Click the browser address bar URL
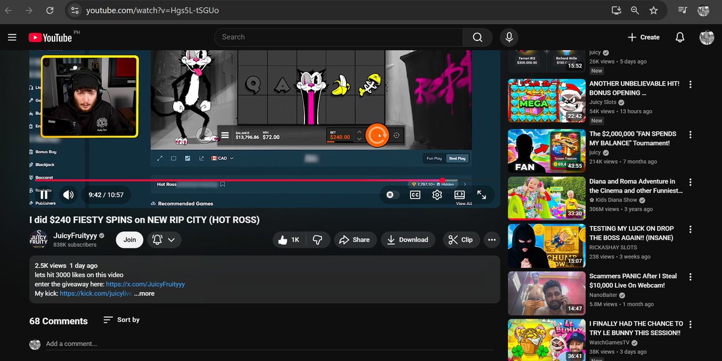The height and width of the screenshot is (361, 722). pyautogui.click(x=152, y=10)
